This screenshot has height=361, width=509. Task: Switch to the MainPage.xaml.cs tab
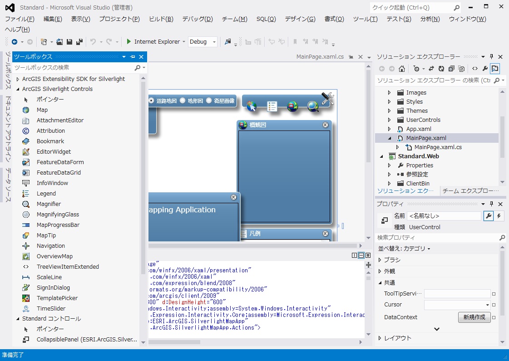coord(320,57)
